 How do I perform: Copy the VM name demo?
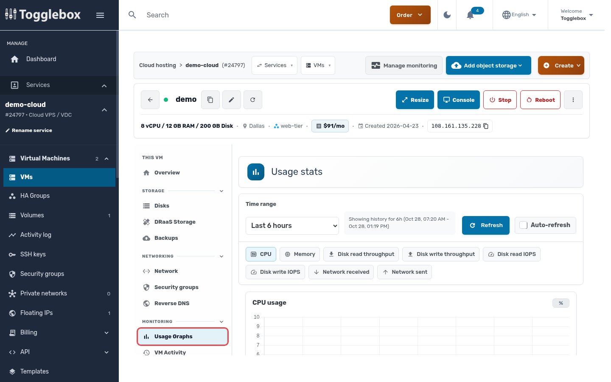coord(210,100)
